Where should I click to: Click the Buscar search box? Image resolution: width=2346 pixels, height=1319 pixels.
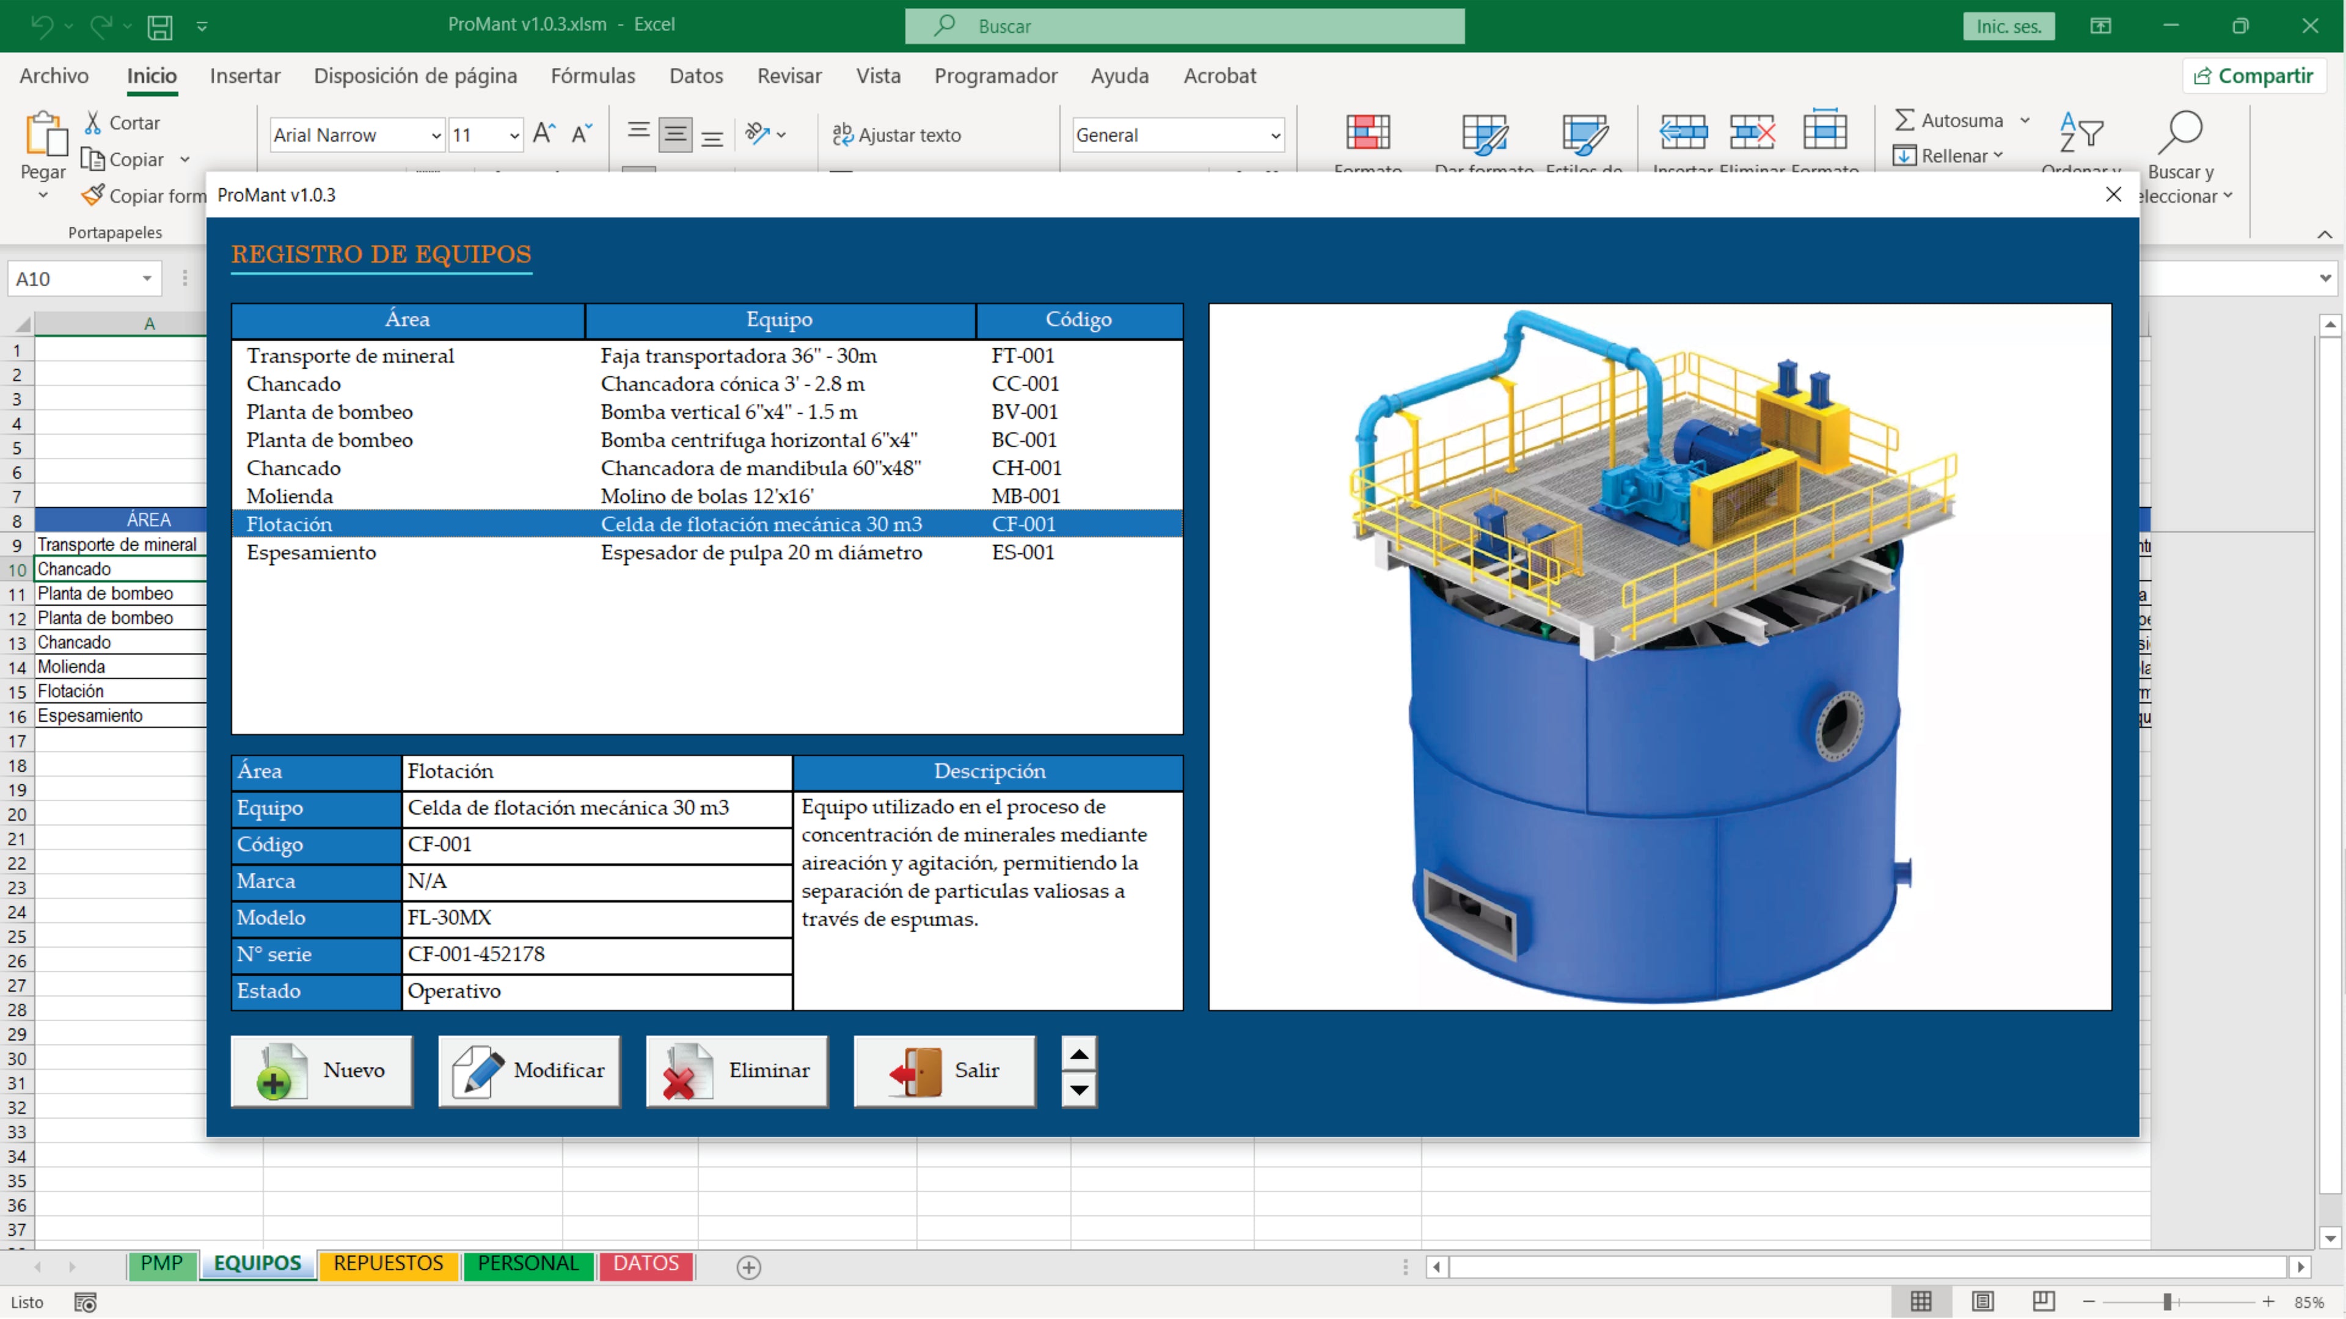pyautogui.click(x=1185, y=26)
